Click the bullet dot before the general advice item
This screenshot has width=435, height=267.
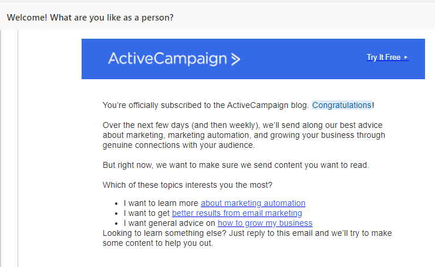click(116, 224)
